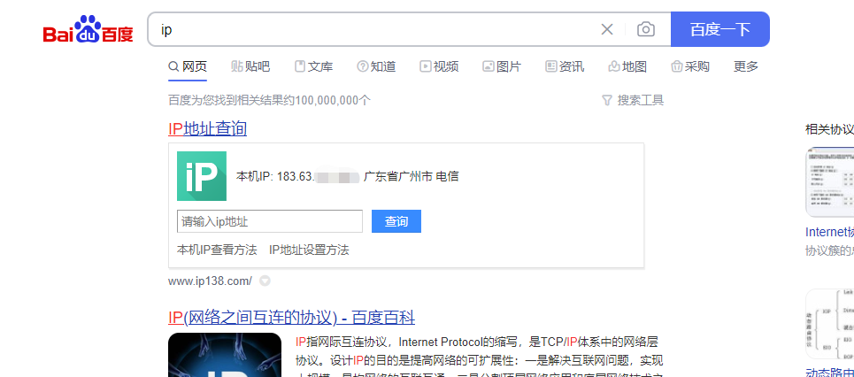Open IP地址设置方法 link

pyautogui.click(x=309, y=250)
